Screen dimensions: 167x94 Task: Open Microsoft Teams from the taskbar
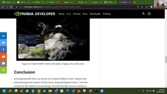tap(73, 91)
